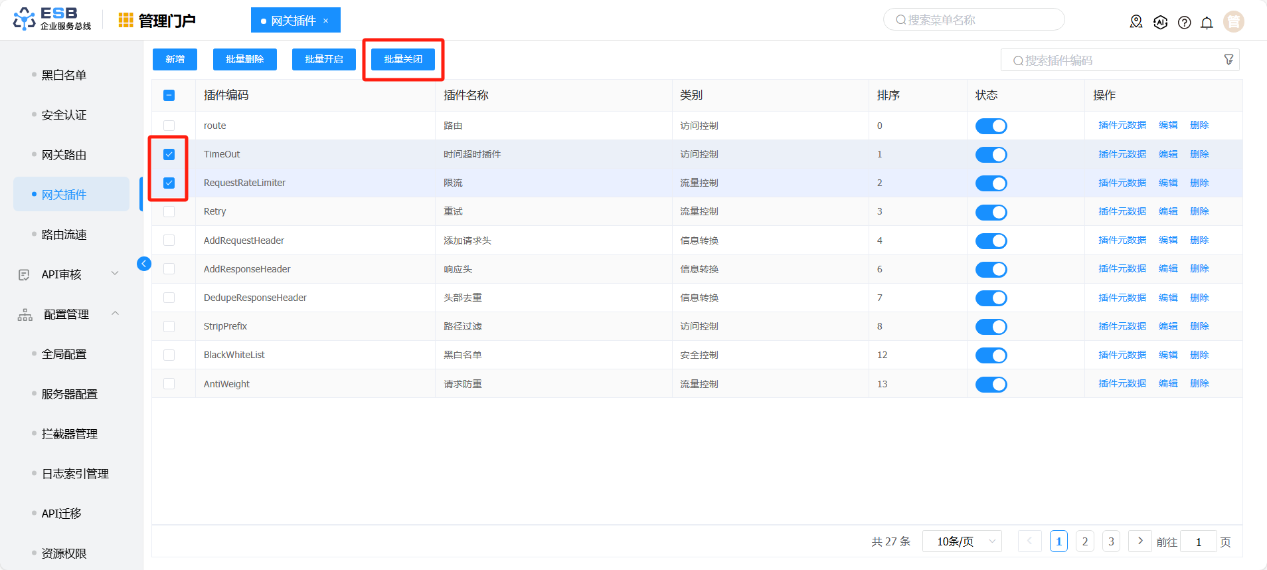1267x570 pixels.
Task: Check the Retry row checkbox
Action: [169, 212]
